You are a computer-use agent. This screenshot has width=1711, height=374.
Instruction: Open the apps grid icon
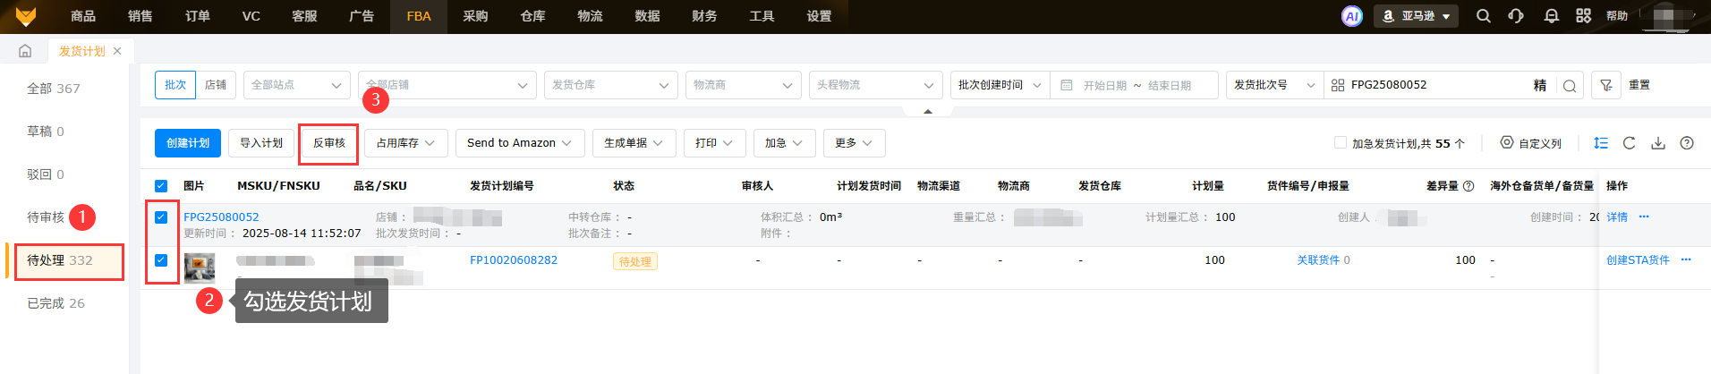tap(1583, 16)
